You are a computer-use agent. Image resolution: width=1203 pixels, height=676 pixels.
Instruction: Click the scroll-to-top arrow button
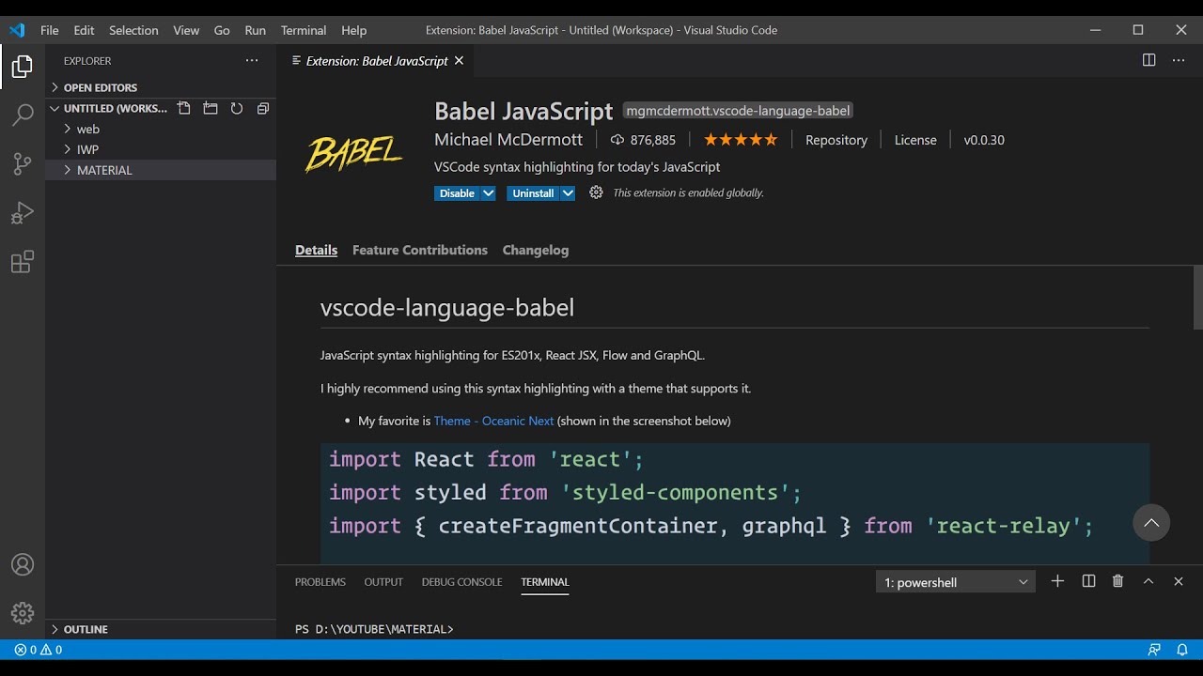point(1151,523)
